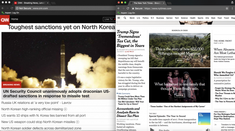Open the Science section
235x131 pixels.
click(184, 18)
